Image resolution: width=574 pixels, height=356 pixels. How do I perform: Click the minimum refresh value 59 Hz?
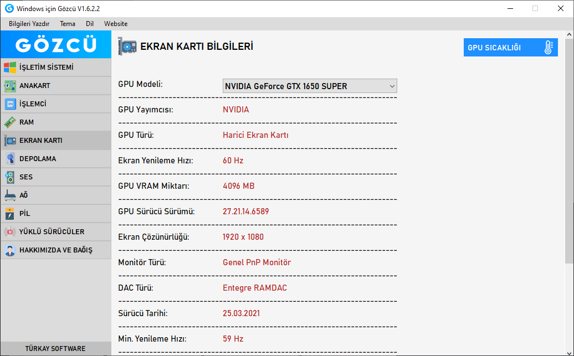(233, 339)
